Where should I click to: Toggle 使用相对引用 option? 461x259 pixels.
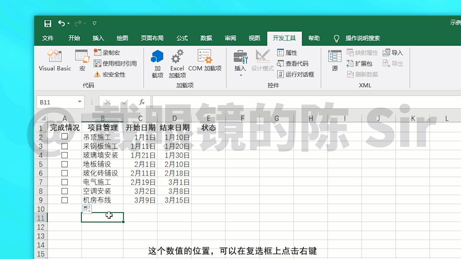click(x=115, y=63)
